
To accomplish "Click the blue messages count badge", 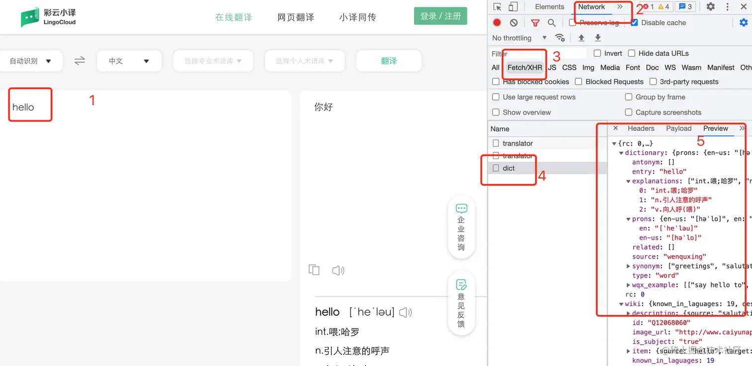I will (x=685, y=6).
